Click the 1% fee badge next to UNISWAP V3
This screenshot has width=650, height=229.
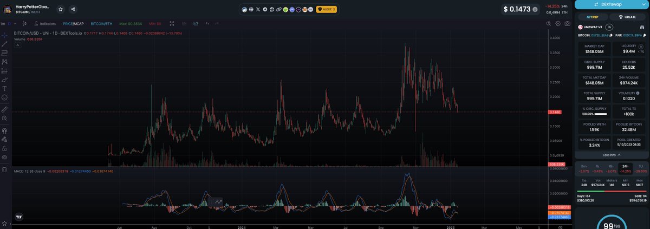click(x=609, y=27)
